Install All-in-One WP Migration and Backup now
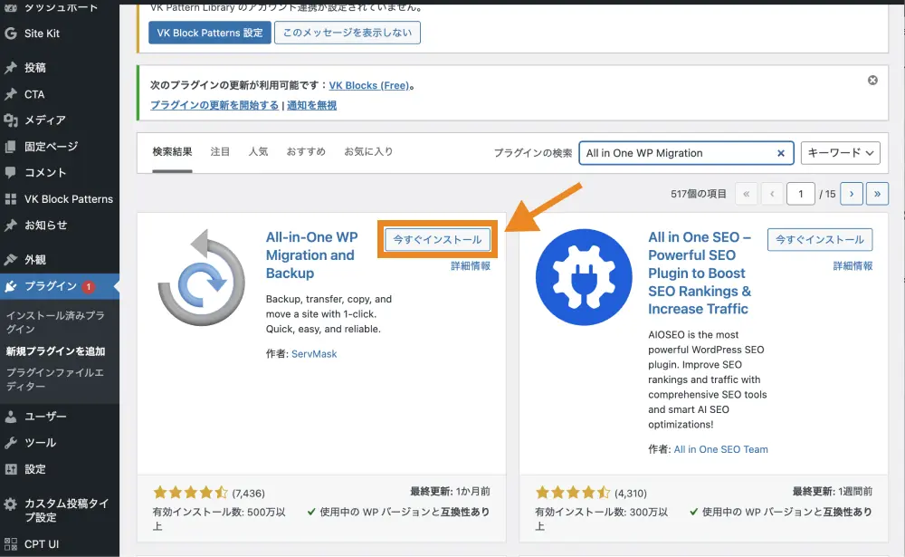This screenshot has height=557, width=905. coord(437,239)
